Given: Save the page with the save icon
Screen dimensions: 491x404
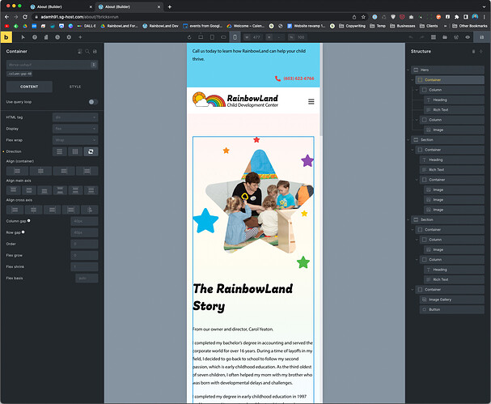Looking at the screenshot, I should [x=481, y=37].
